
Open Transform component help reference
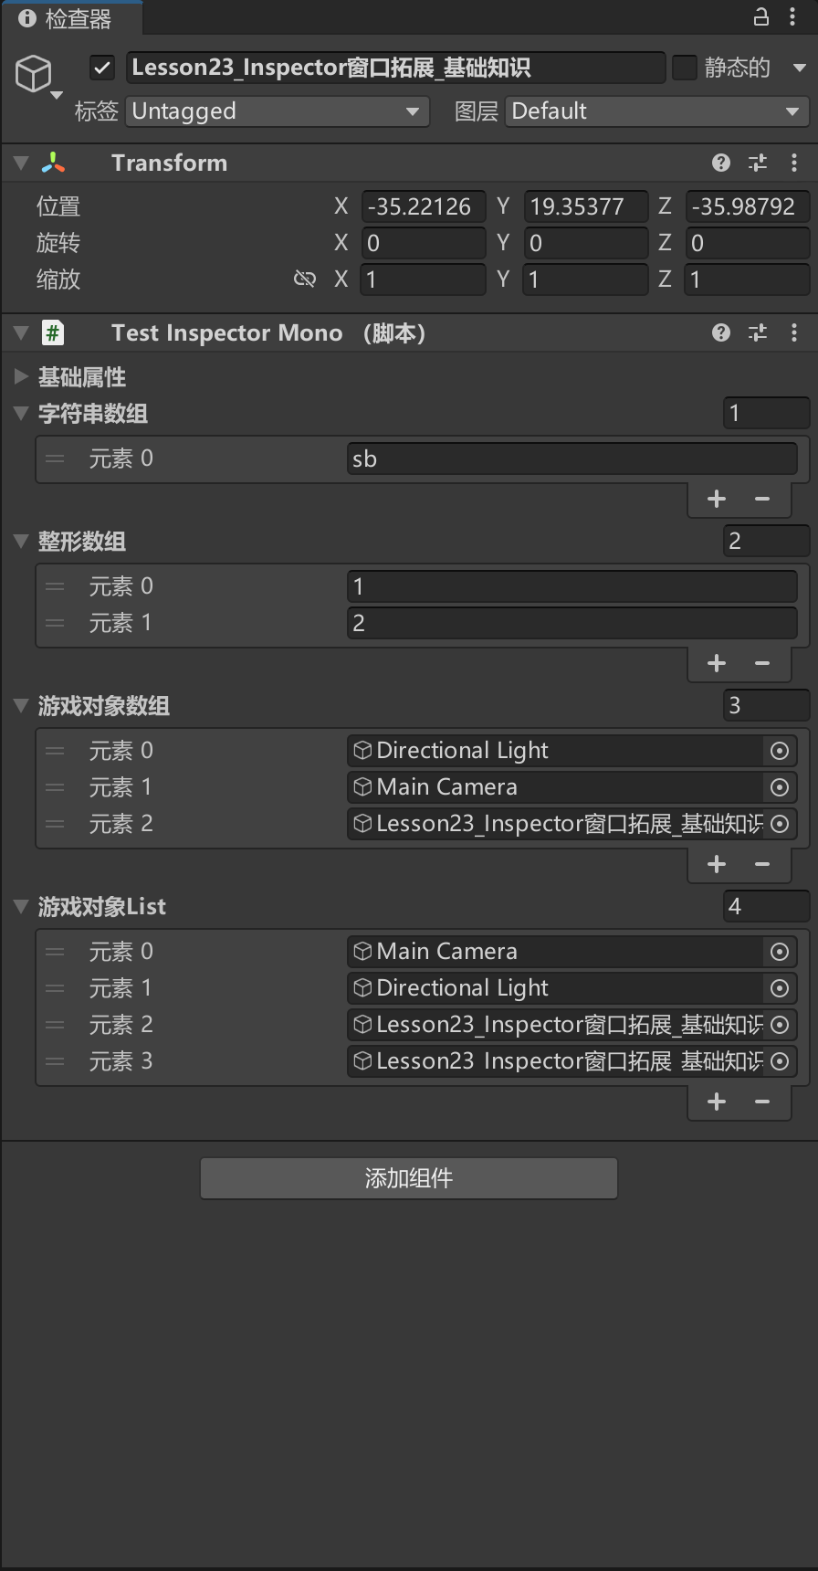(x=721, y=163)
